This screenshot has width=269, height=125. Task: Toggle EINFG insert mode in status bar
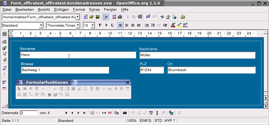[145, 121]
